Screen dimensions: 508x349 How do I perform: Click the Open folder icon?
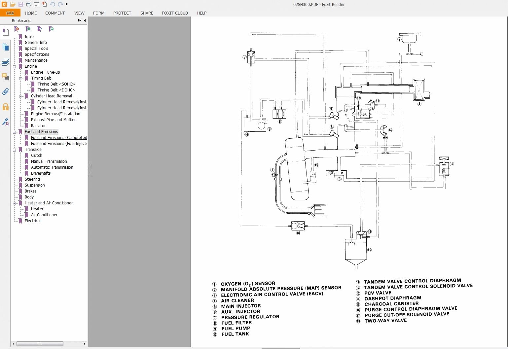pyautogui.click(x=13, y=4)
